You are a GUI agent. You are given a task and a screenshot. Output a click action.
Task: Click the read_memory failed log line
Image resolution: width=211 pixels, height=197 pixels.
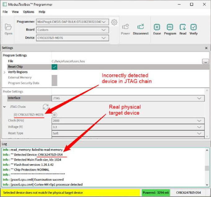coord(33,150)
